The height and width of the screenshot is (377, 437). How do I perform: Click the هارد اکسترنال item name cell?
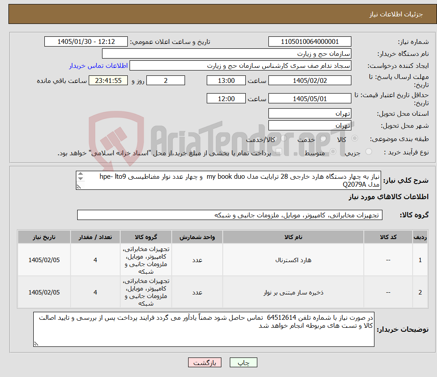click(x=293, y=260)
